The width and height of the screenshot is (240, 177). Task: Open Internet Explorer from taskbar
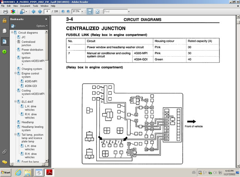click(x=18, y=172)
